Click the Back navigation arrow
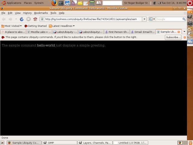 tap(4, 19)
